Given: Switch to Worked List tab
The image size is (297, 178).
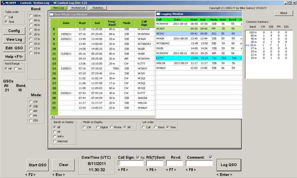Looking at the screenshot, I should pyautogui.click(x=78, y=8).
